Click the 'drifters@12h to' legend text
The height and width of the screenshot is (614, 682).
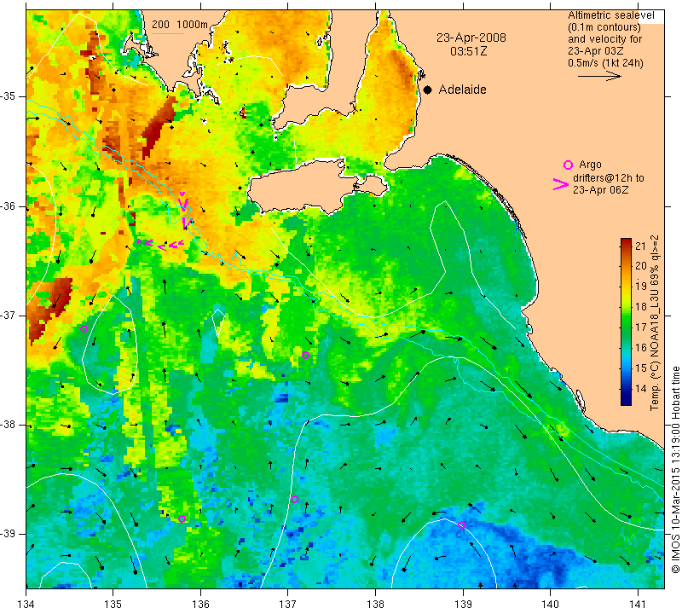[x=609, y=178]
